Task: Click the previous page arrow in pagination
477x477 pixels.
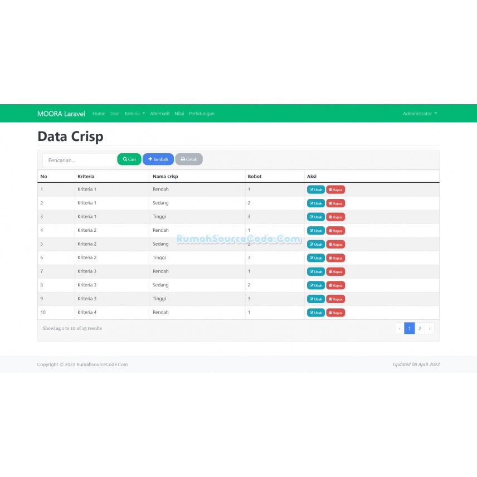Action: point(400,328)
